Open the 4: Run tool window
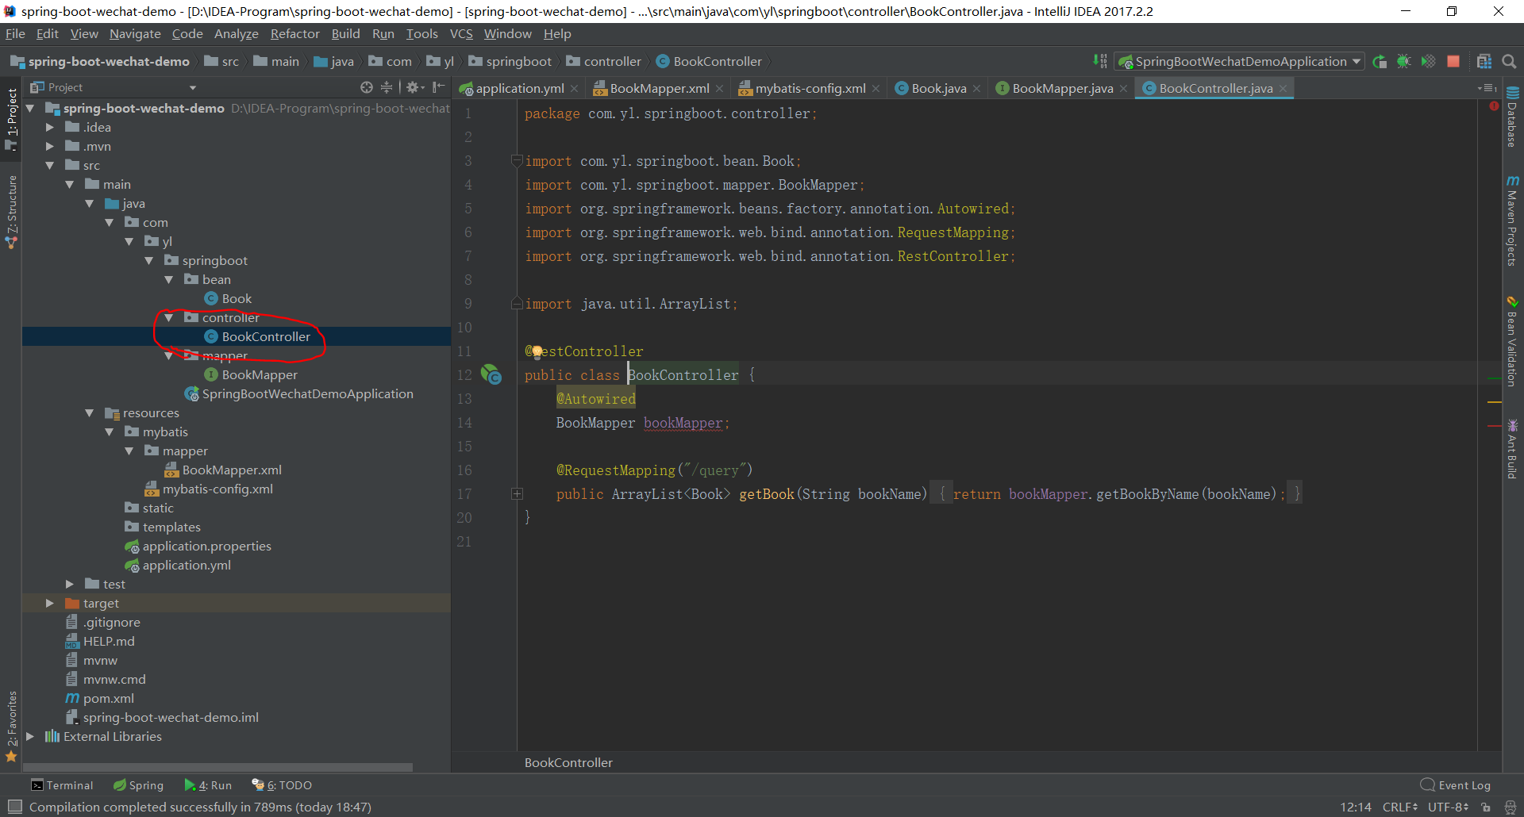The width and height of the screenshot is (1524, 817). (208, 785)
